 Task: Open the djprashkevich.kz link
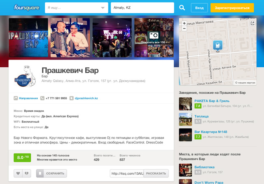click(86, 98)
